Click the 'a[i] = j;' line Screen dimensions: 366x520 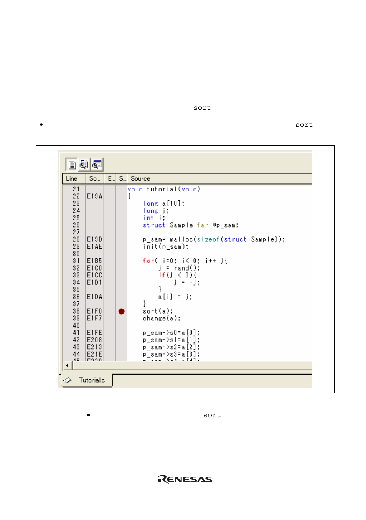(x=175, y=297)
